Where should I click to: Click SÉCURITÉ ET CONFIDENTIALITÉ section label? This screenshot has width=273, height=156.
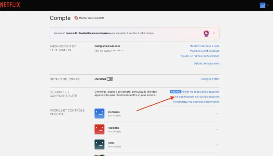pyautogui.click(x=63, y=94)
